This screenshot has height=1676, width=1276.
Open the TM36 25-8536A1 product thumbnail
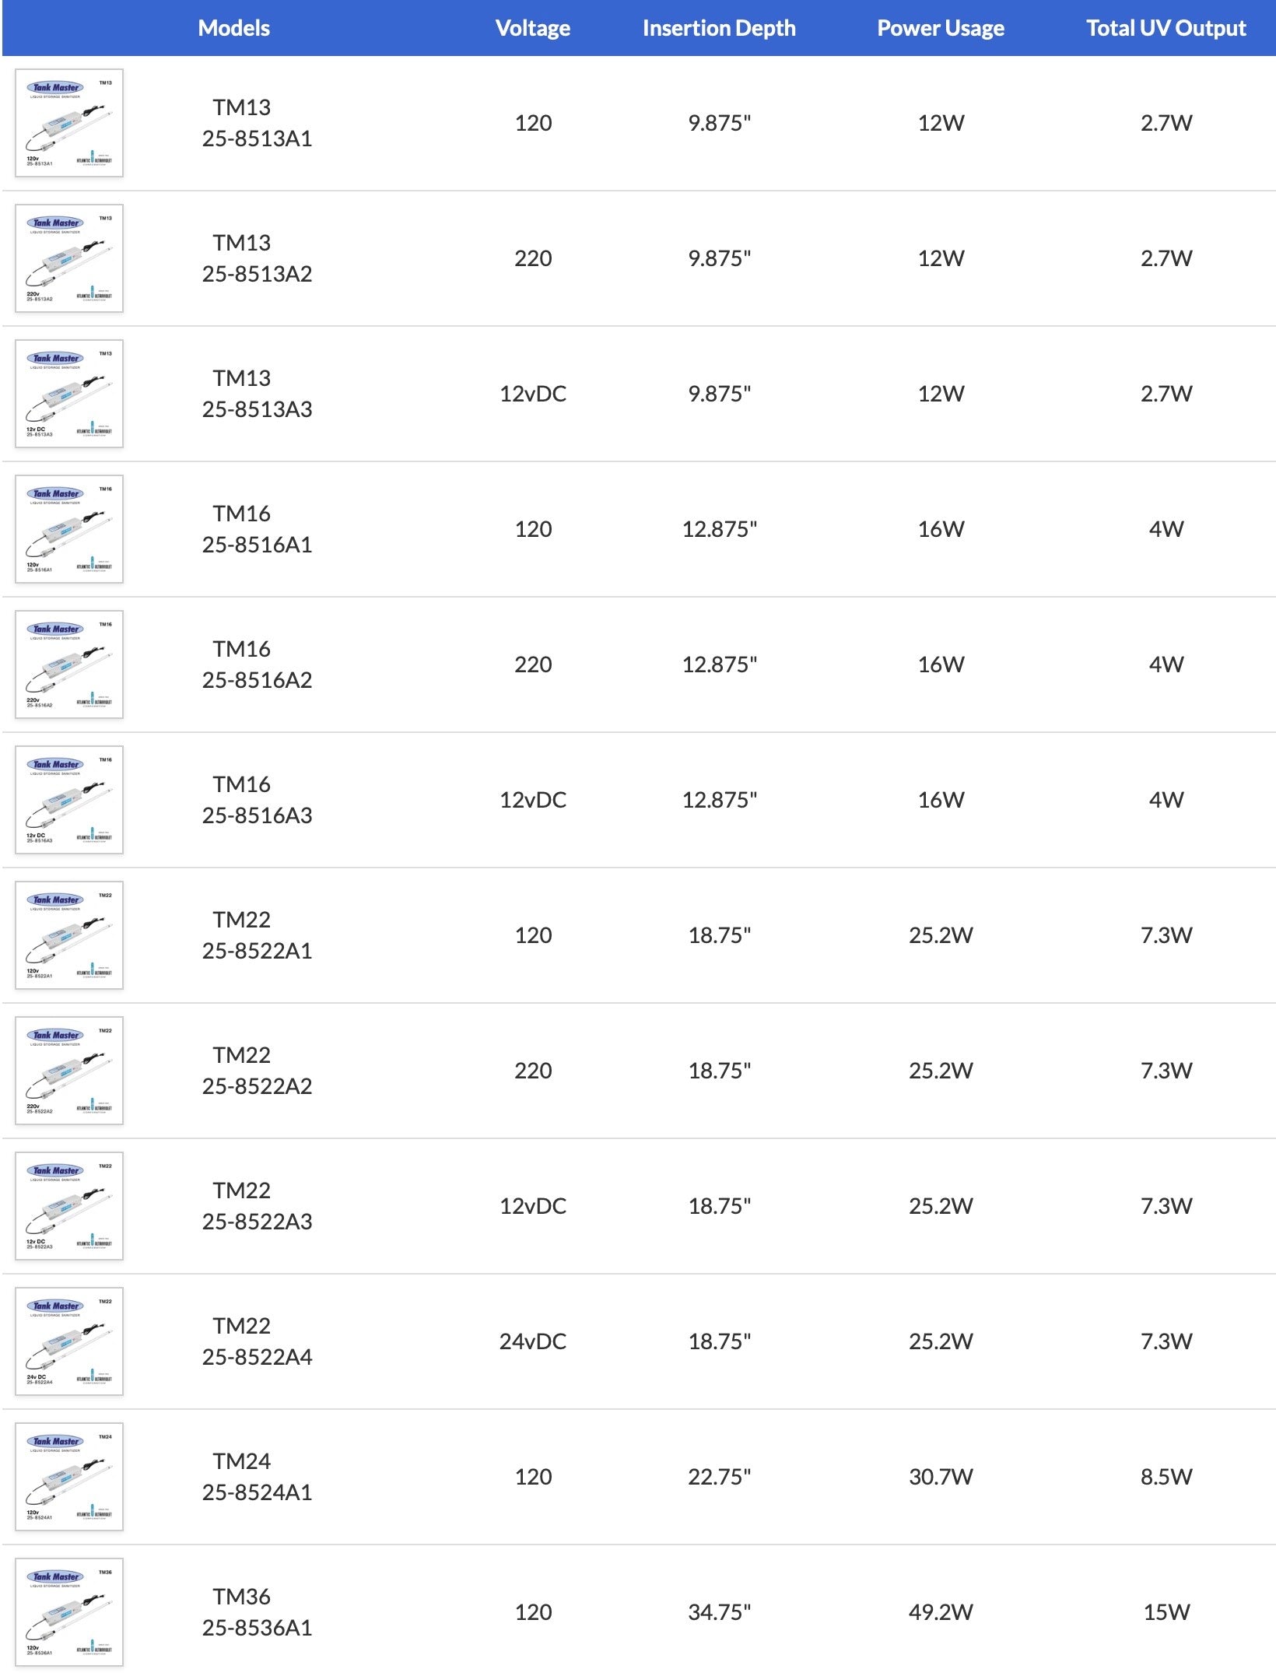69,1612
